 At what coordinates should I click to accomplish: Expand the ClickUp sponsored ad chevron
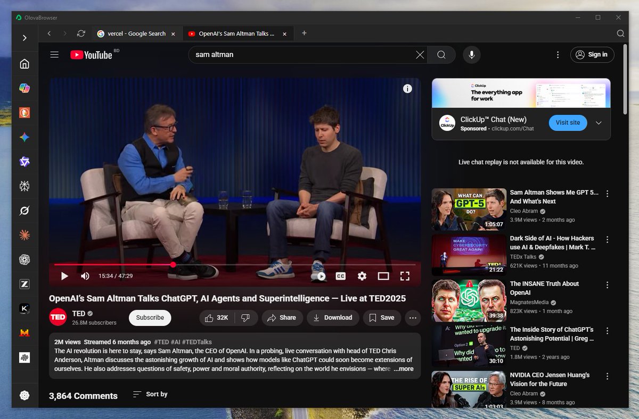click(x=599, y=123)
